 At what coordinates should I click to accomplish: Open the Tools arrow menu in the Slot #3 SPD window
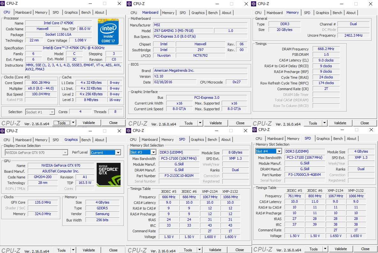pos(199,250)
